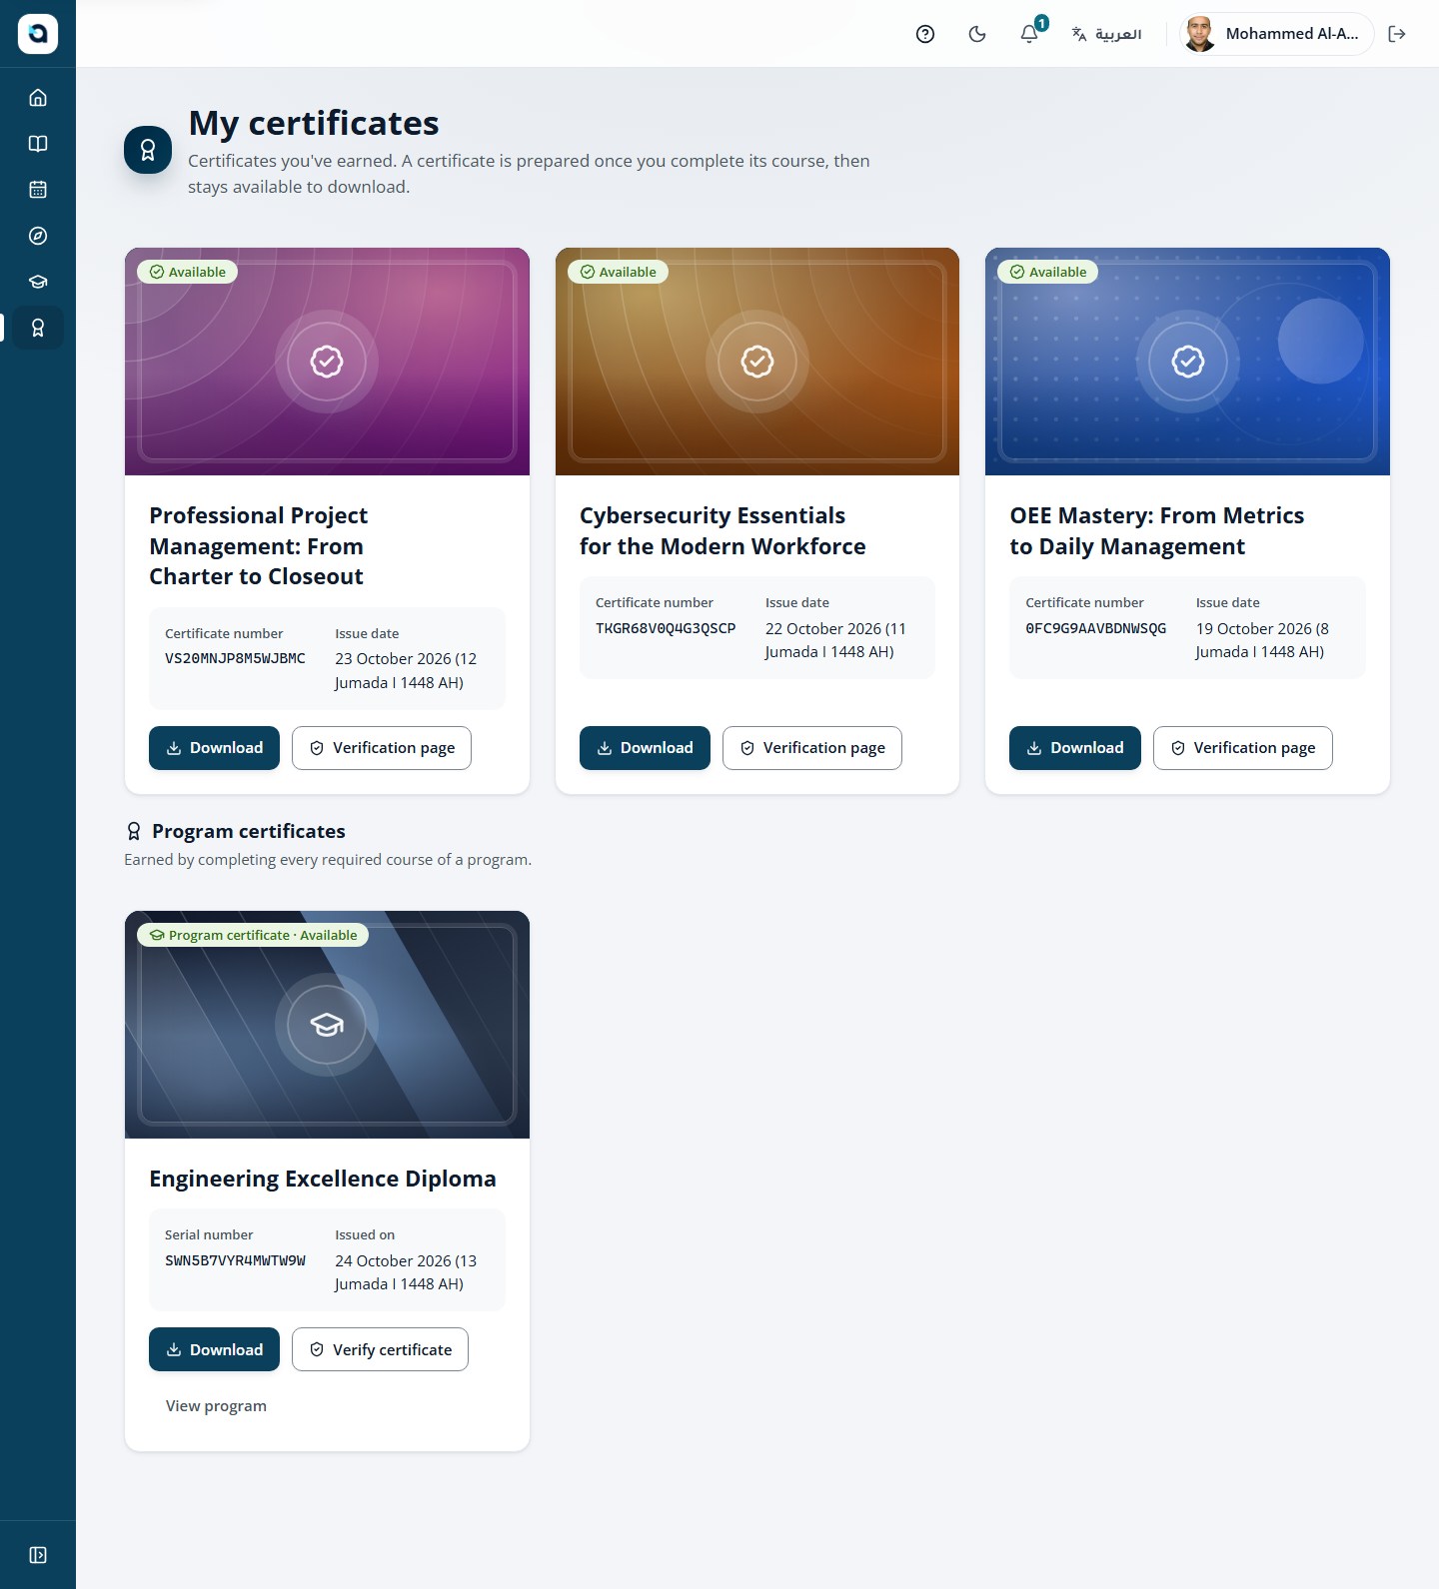The height and width of the screenshot is (1589, 1439).
Task: Open the help question mark icon
Action: pyautogui.click(x=925, y=34)
